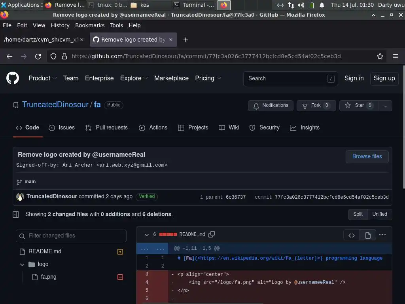Click the Filter changed files field
The height and width of the screenshot is (304, 405).
coord(71,236)
